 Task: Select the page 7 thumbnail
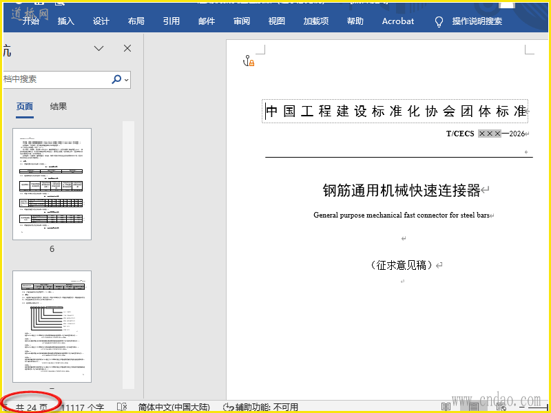(52, 326)
